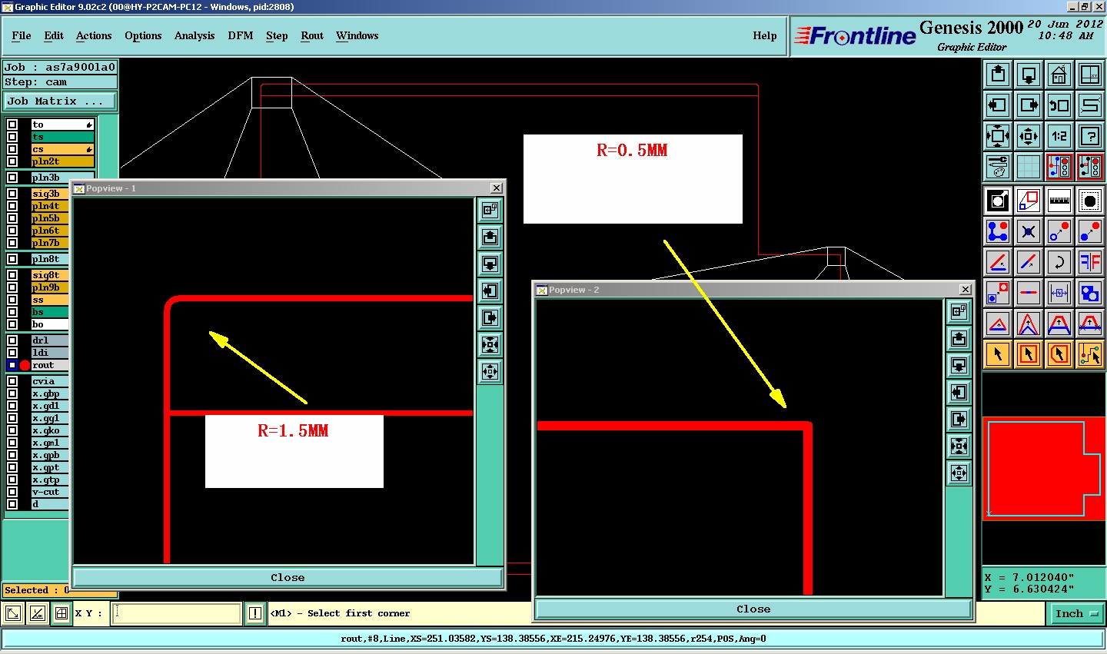1107x654 pixels.
Task: Click Close button in Popview 2
Action: pyautogui.click(x=753, y=609)
